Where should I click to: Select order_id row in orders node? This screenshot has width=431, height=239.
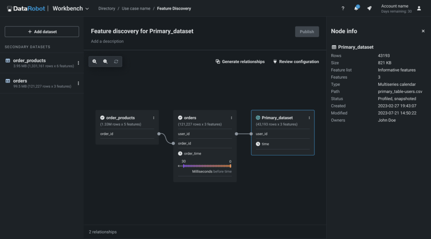pyautogui.click(x=205, y=144)
